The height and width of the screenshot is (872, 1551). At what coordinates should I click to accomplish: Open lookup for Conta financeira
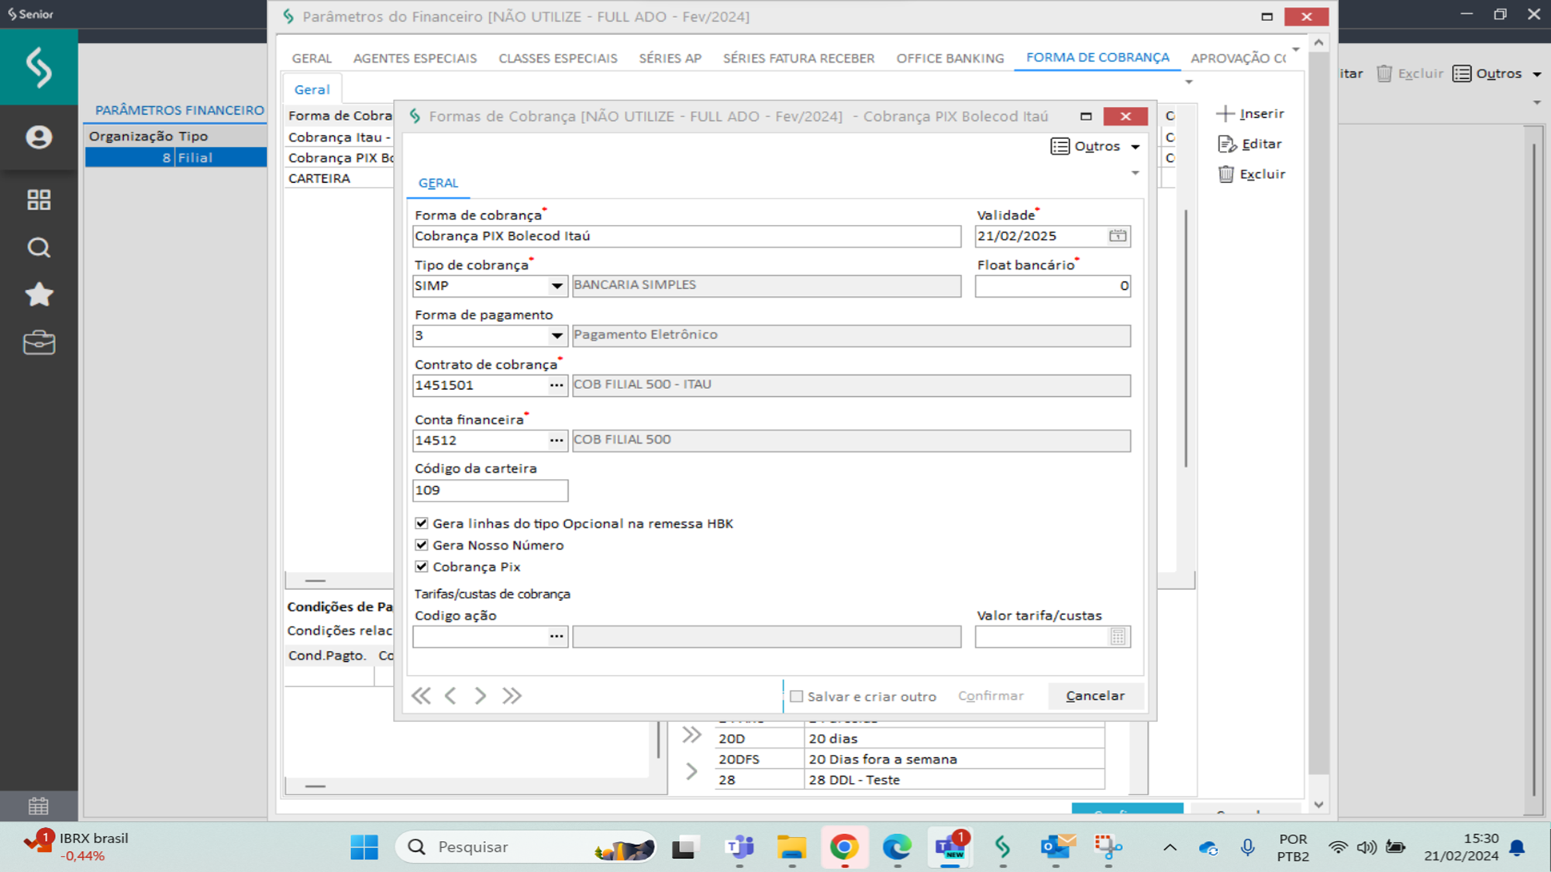[557, 440]
